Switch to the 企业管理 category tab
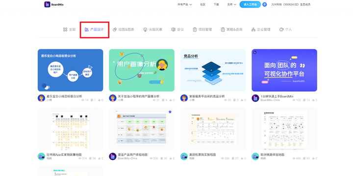 coord(261,29)
